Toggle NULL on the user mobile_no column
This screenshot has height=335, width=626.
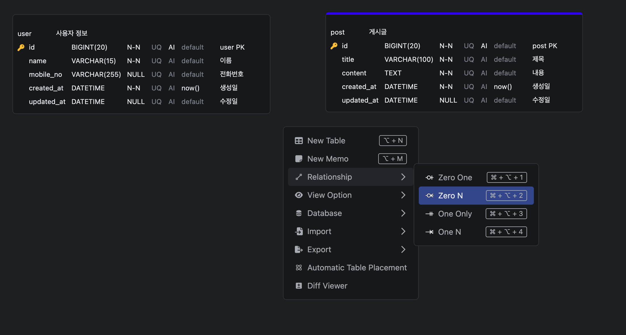coord(136,75)
